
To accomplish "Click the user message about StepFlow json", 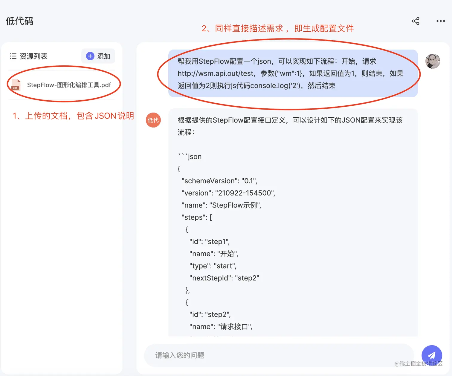I will tap(293, 73).
